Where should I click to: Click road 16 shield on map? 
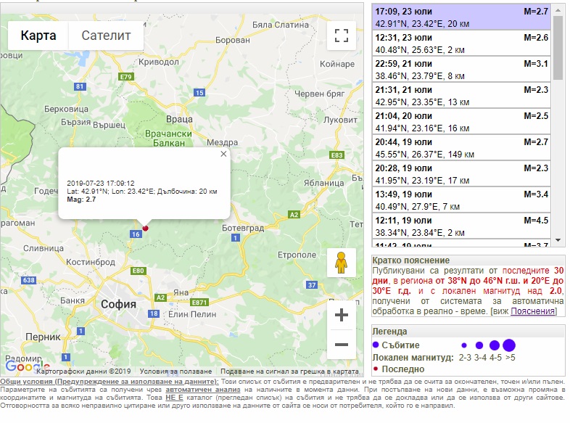[x=136, y=234]
